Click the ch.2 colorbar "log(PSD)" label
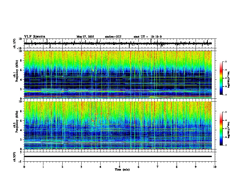This screenshot has height=187, width=242. click(229, 130)
